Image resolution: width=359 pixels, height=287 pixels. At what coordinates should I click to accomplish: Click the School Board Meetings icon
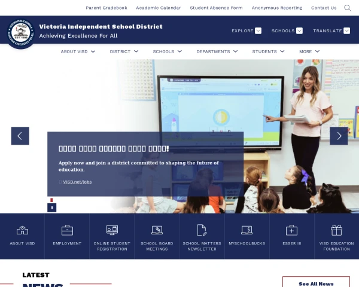157,230
